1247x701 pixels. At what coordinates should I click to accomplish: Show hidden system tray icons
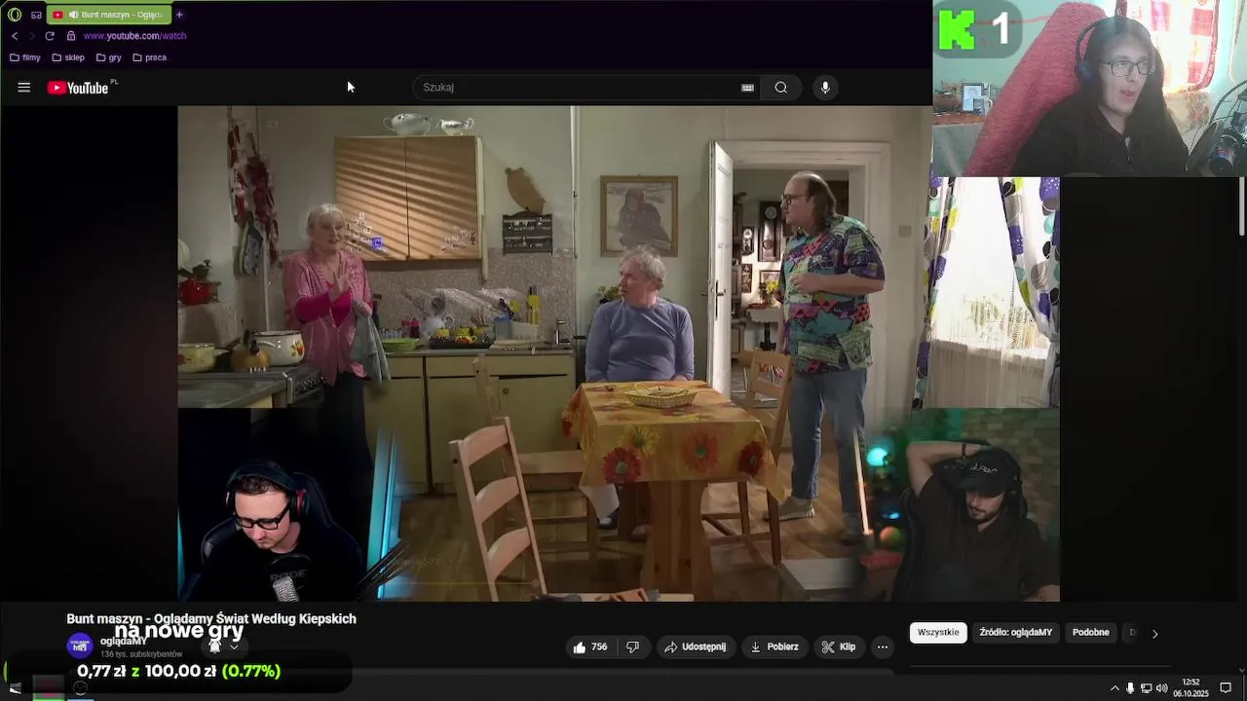click(1115, 688)
